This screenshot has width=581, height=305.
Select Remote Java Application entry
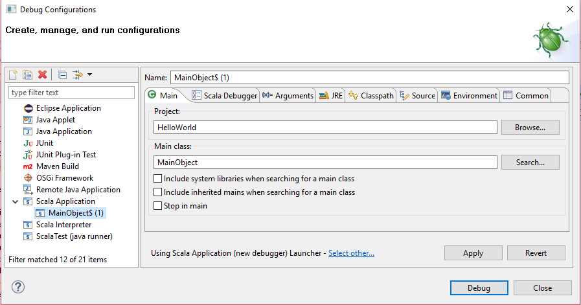[78, 189]
